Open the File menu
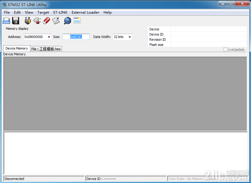Viewport: 251px width, 183px height. [x=7, y=12]
